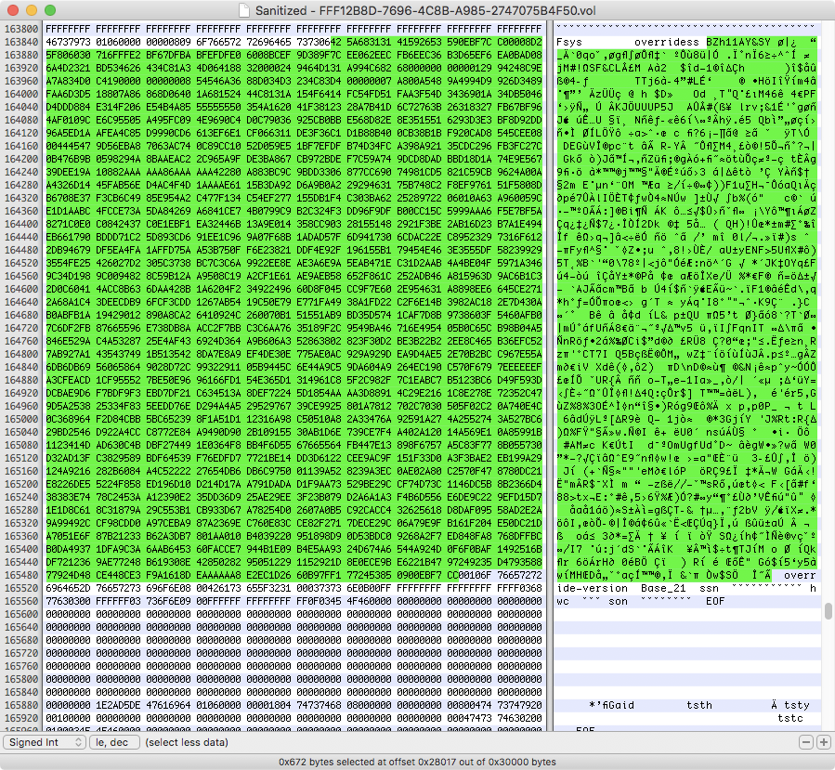Image resolution: width=835 pixels, height=770 pixels.
Task: Minimize the window with the yellow button
Action: pyautogui.click(x=32, y=10)
